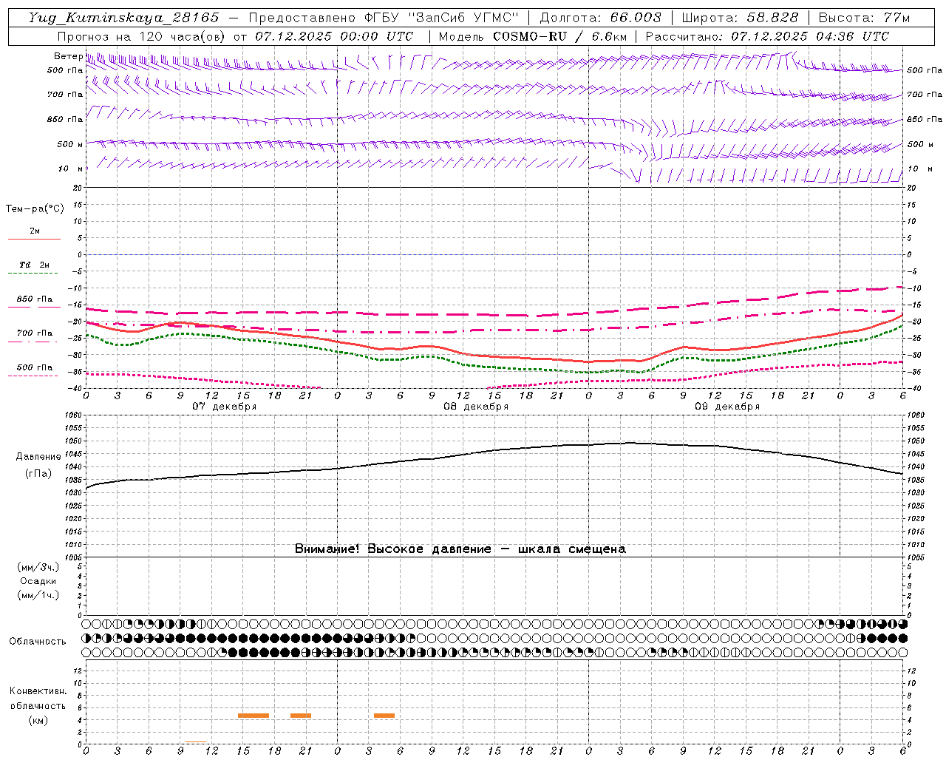The height and width of the screenshot is (757, 946).
Task: Click the Давление axis title
Action: pyautogui.click(x=38, y=457)
